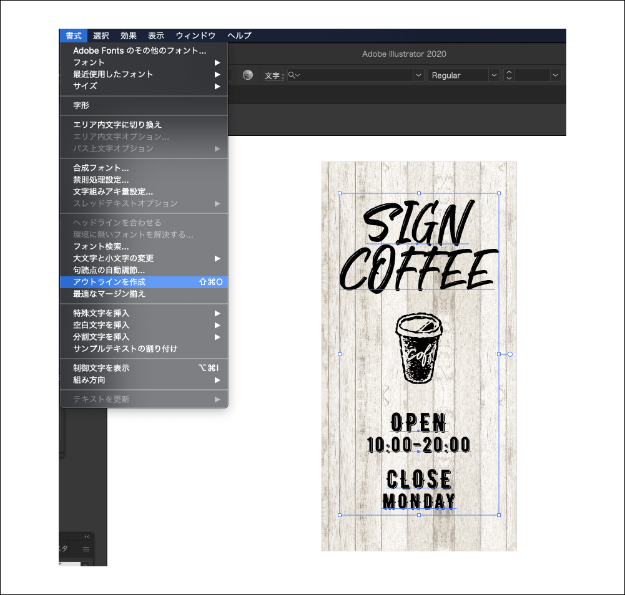625x595 pixels.
Task: Open the font family dropdown arrow
Action: (x=418, y=75)
